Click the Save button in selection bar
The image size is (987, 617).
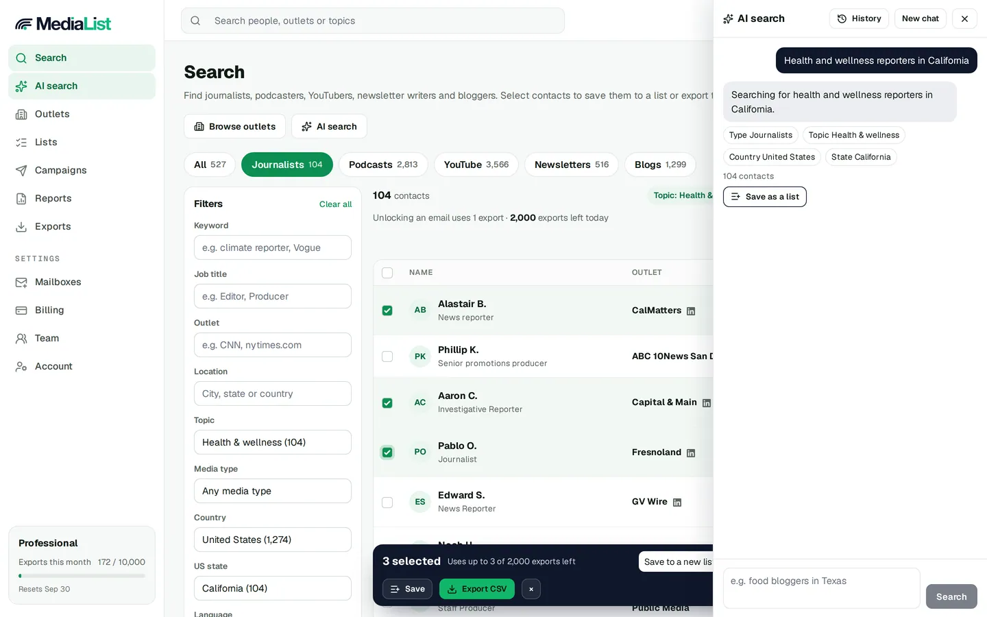coord(407,589)
